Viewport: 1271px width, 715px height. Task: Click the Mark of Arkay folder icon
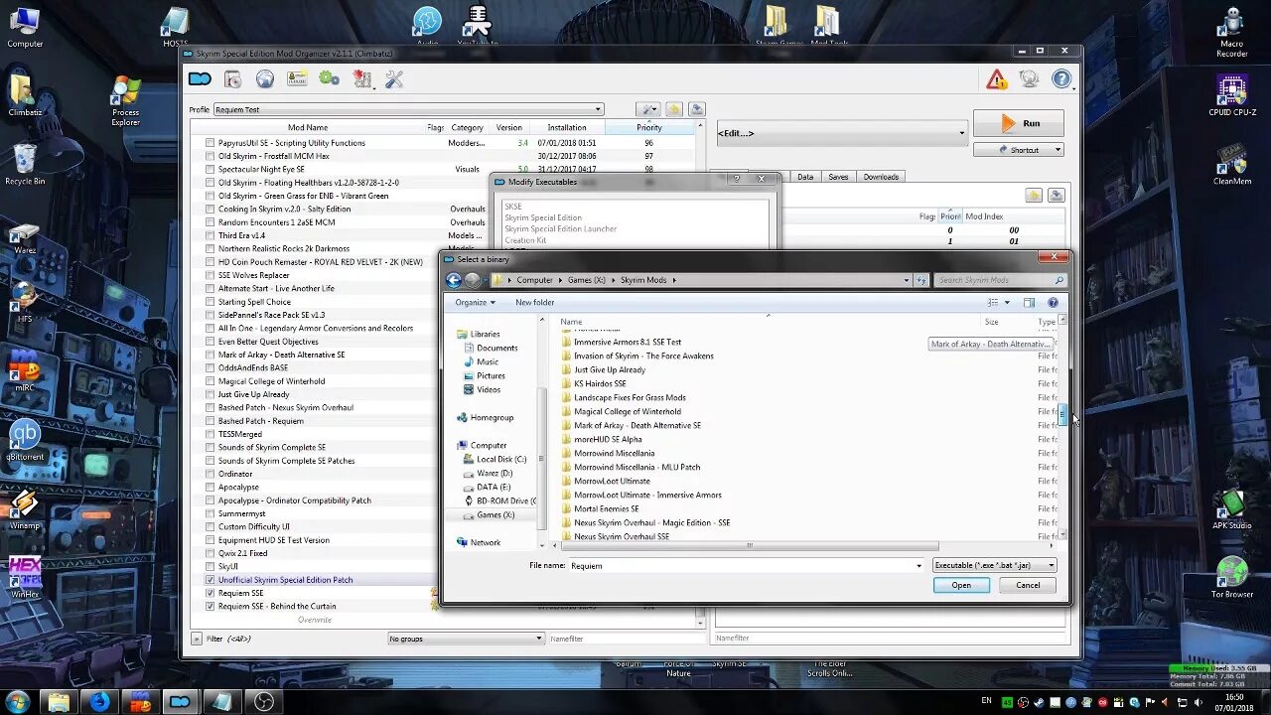click(x=567, y=425)
